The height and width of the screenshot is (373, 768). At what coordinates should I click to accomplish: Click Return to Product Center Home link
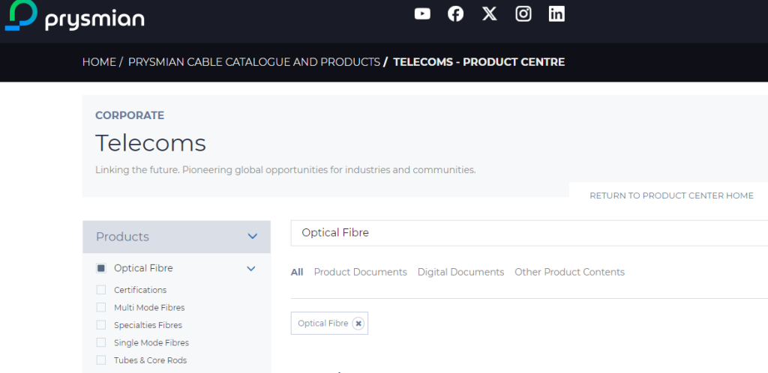point(671,195)
